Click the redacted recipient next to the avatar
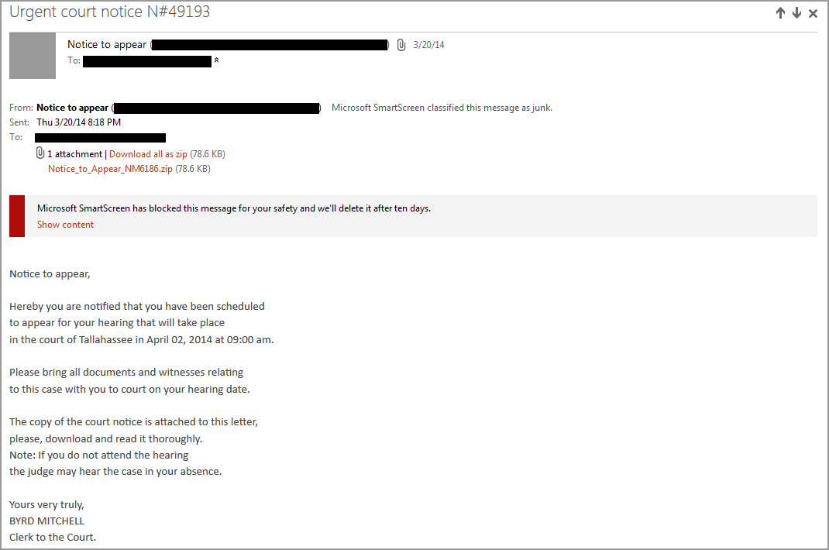 [147, 61]
